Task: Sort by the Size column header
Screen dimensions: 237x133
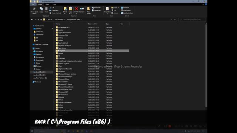Action: click(124, 24)
